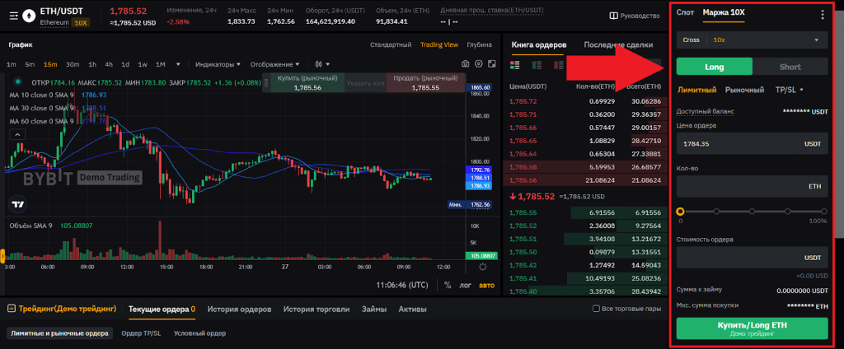Open 'История ордеров' tab
844x349 pixels.
[x=239, y=309]
